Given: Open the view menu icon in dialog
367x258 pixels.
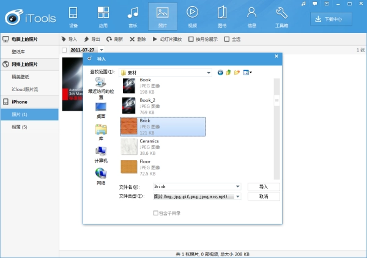Looking at the screenshot, I should tap(247, 73).
